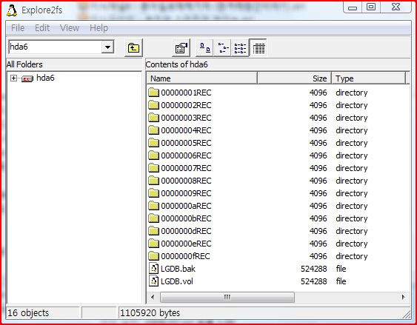Screen dimensions: 417x325
Task: Select the LGDB.vol file name
Action: pos(177,281)
